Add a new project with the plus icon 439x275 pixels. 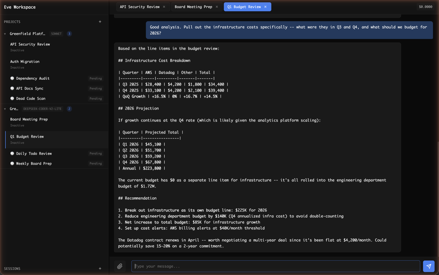(x=100, y=22)
